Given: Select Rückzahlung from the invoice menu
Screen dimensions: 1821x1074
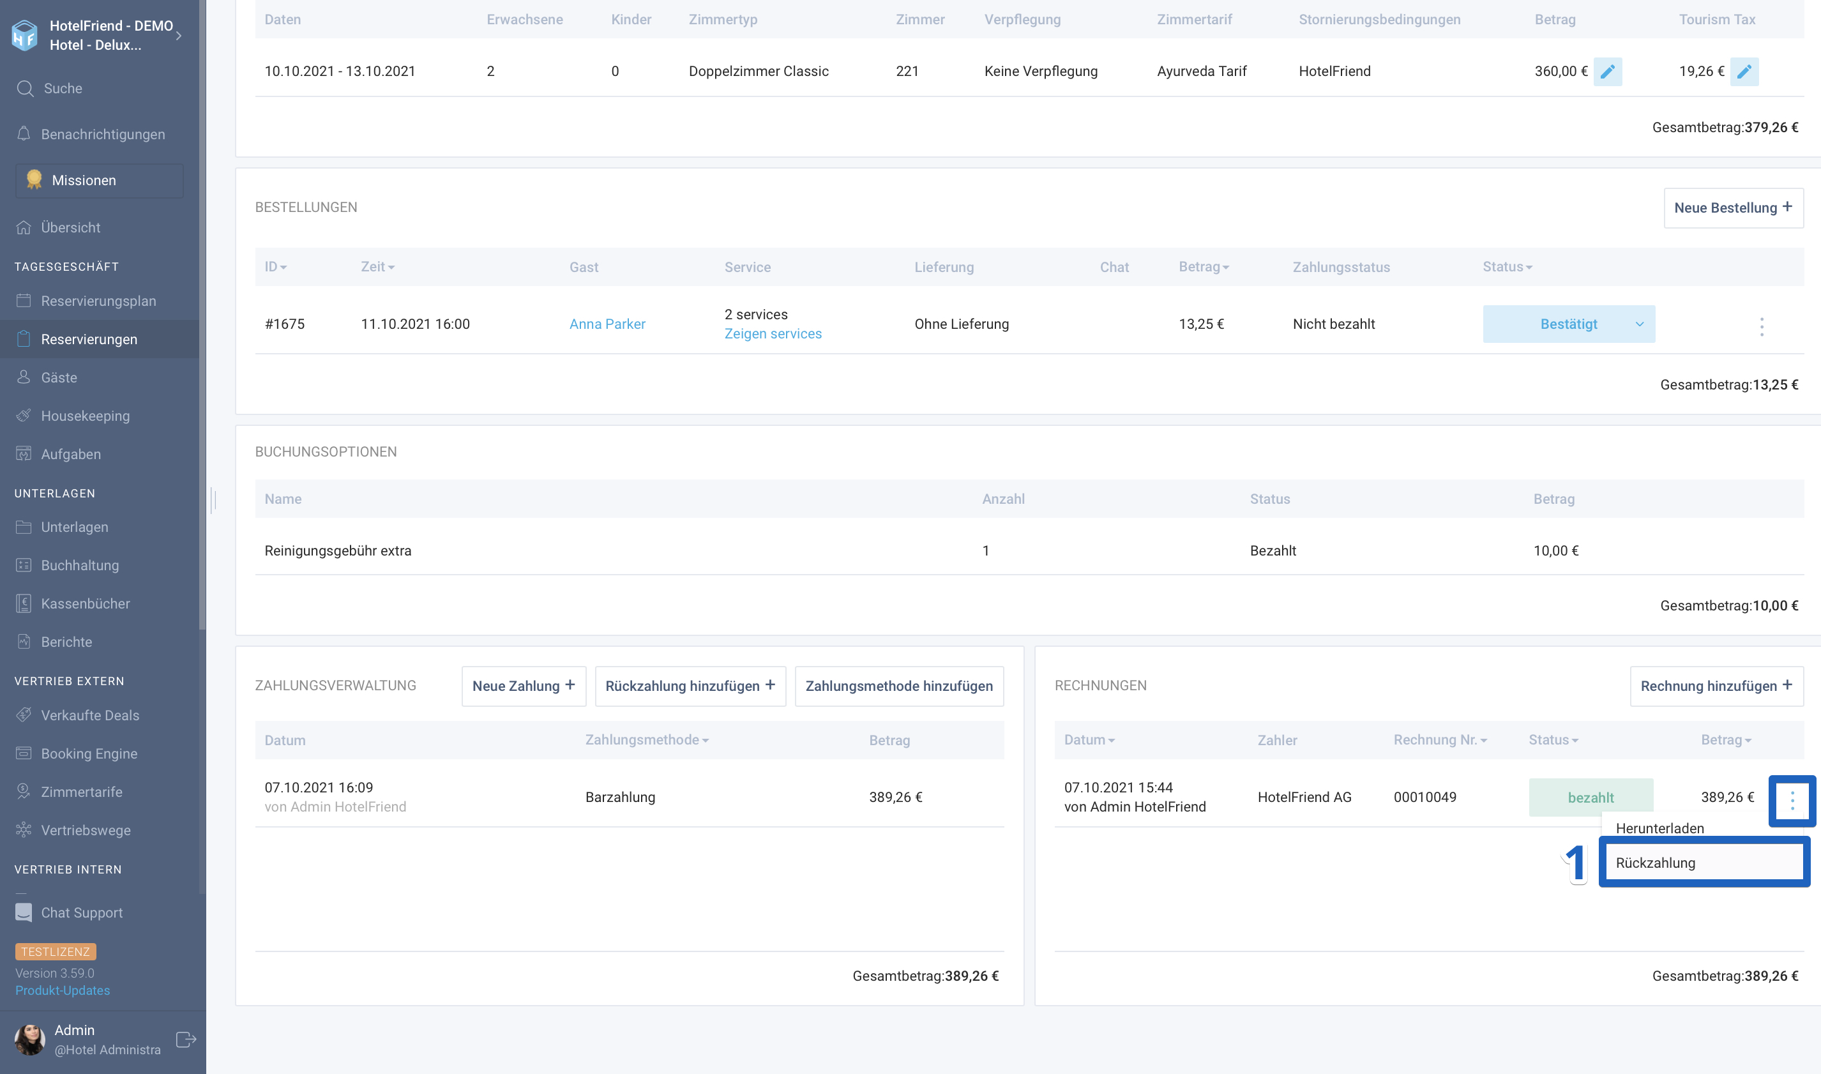Looking at the screenshot, I should pyautogui.click(x=1703, y=862).
